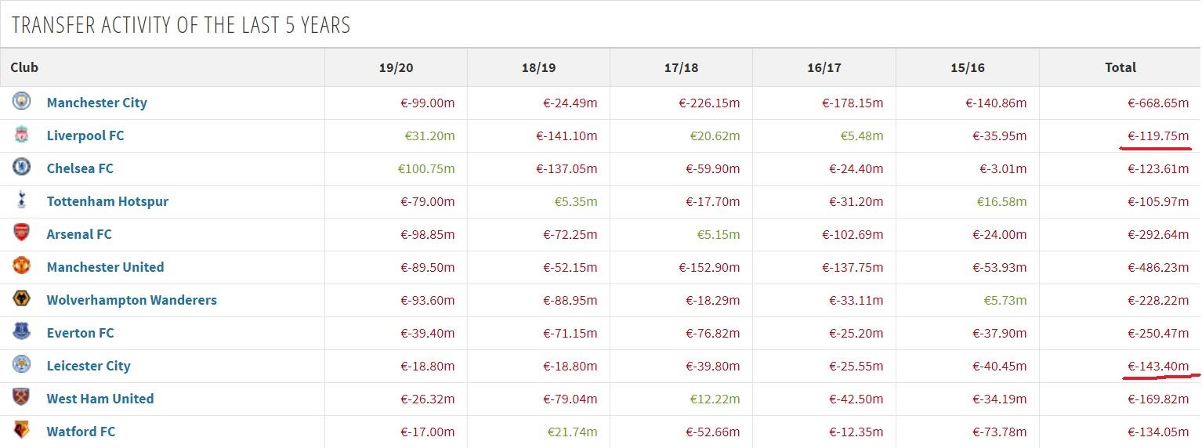Screen dimensions: 1202x448
Task: Click the Tottenham Hotspur crest icon
Action: point(22,200)
